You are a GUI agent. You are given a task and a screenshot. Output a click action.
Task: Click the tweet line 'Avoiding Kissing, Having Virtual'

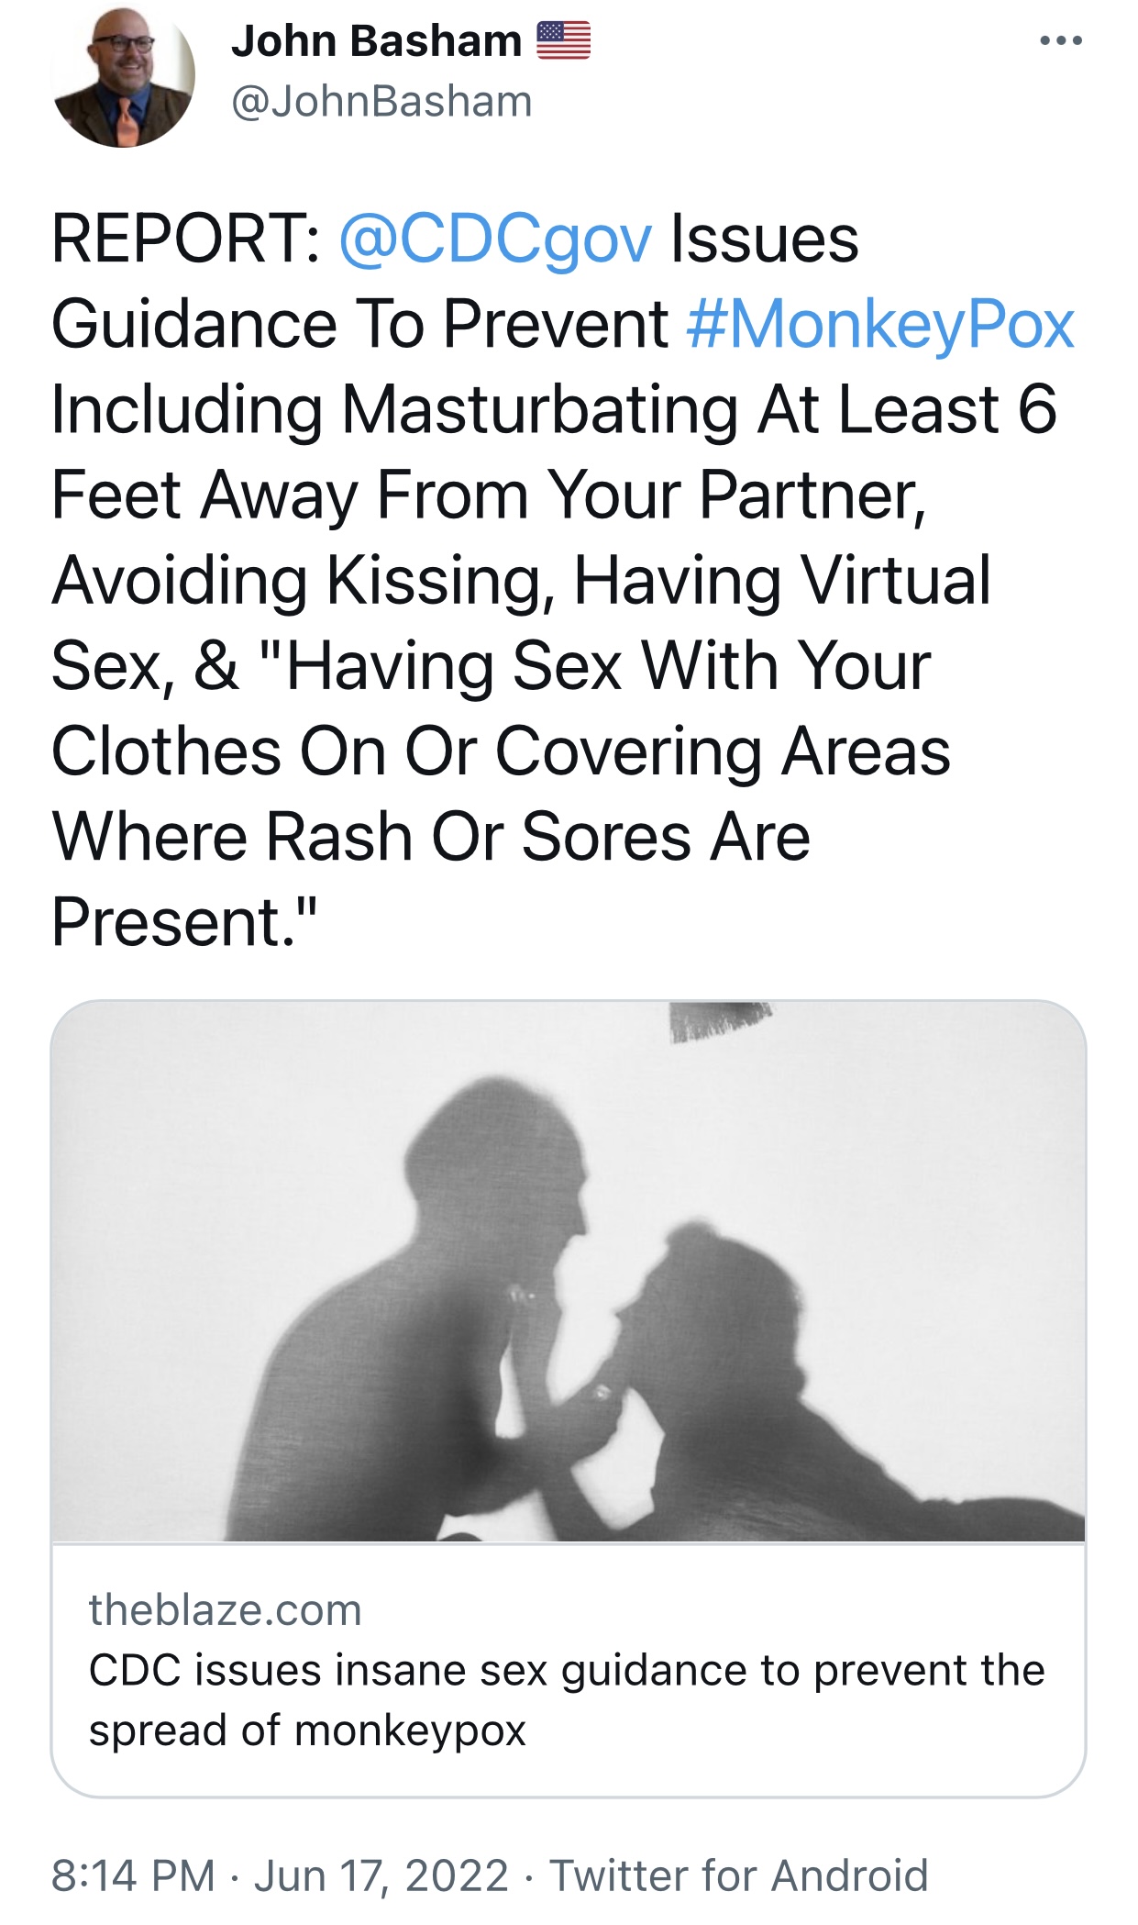click(521, 580)
